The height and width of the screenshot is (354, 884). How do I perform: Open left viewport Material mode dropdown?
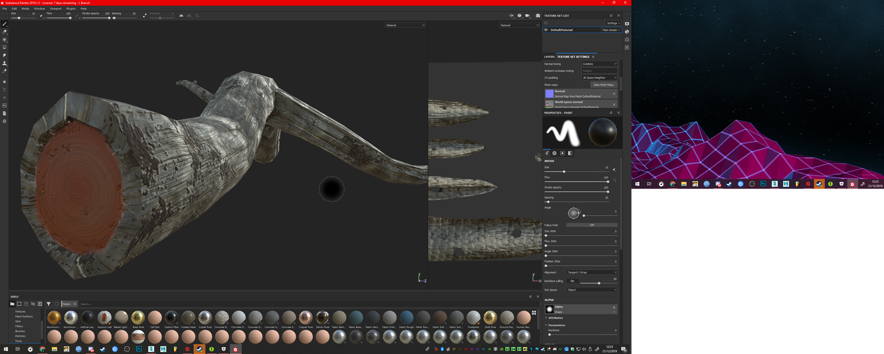tap(405, 25)
